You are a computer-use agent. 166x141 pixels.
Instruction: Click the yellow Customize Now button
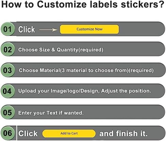(89, 29)
